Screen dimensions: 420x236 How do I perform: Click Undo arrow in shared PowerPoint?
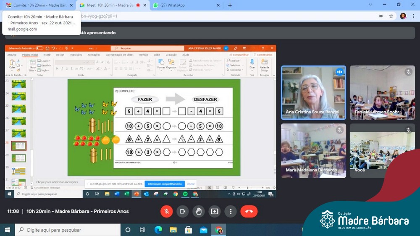coord(53,48)
